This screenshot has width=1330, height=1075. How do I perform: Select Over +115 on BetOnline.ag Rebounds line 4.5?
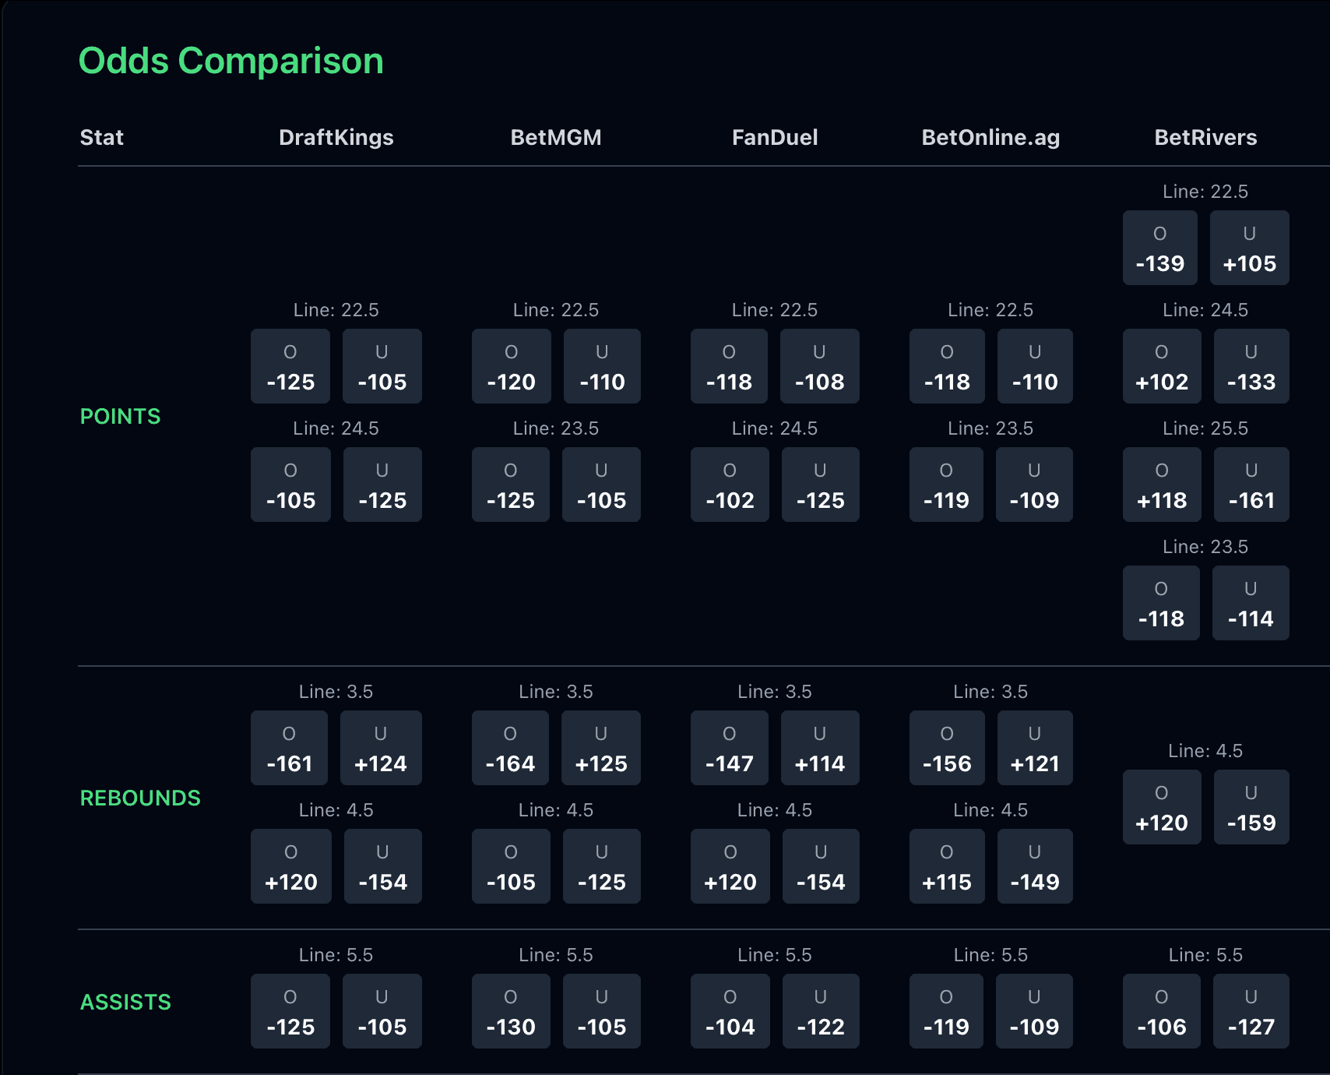[x=945, y=866]
